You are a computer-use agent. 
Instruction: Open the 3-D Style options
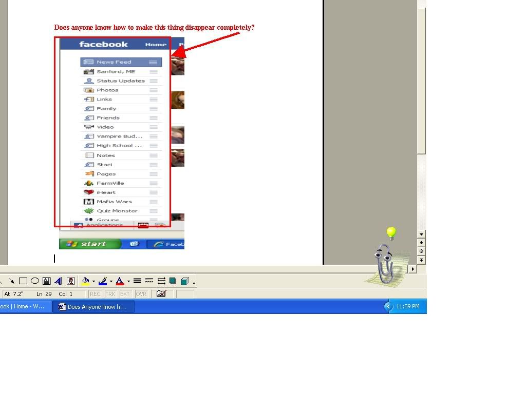(185, 281)
